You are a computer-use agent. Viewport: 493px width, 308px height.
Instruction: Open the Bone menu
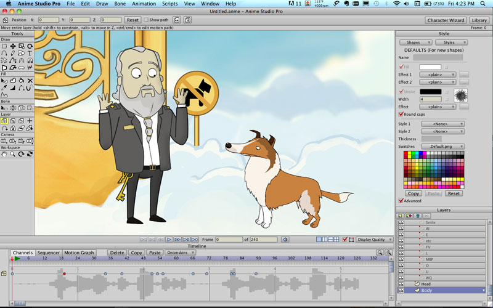(121, 4)
